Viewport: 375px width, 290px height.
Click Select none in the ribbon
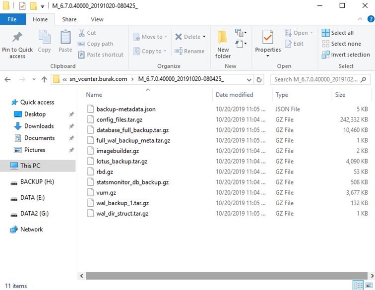point(341,44)
